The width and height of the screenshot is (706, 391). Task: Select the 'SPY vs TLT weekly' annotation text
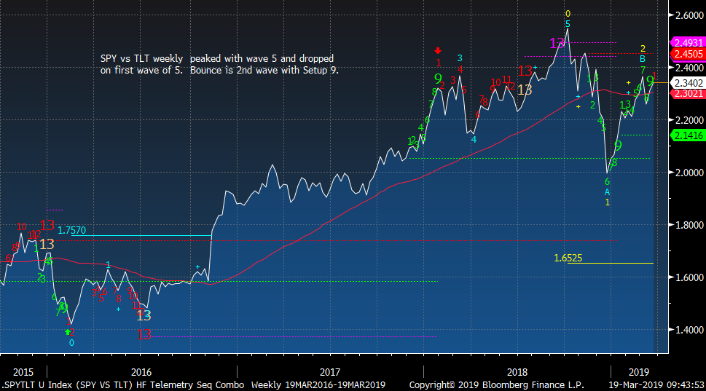142,58
